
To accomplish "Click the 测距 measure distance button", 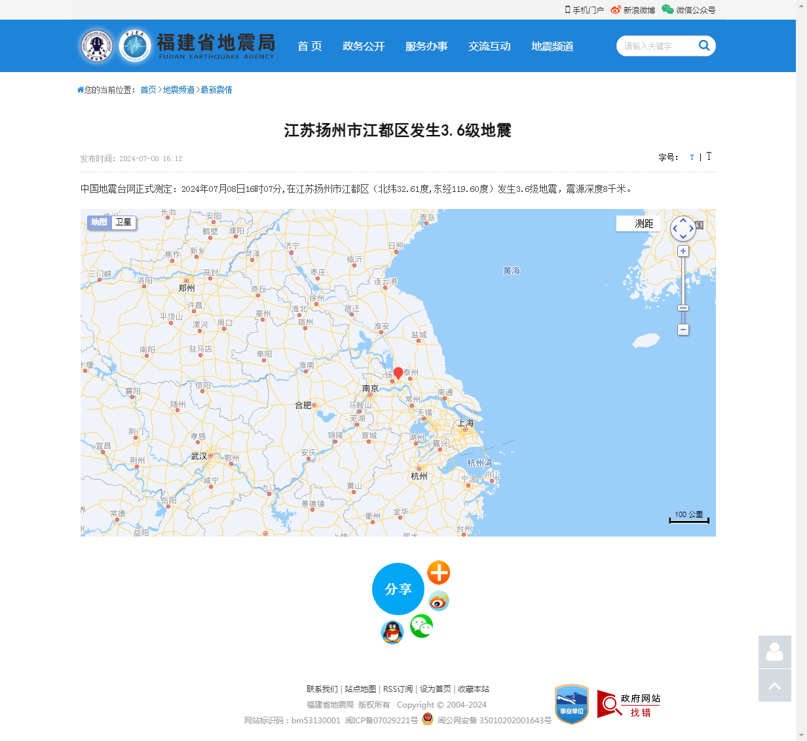I will coord(643,223).
